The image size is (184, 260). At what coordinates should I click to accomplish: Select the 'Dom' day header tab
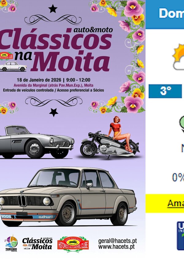[x=171, y=13]
